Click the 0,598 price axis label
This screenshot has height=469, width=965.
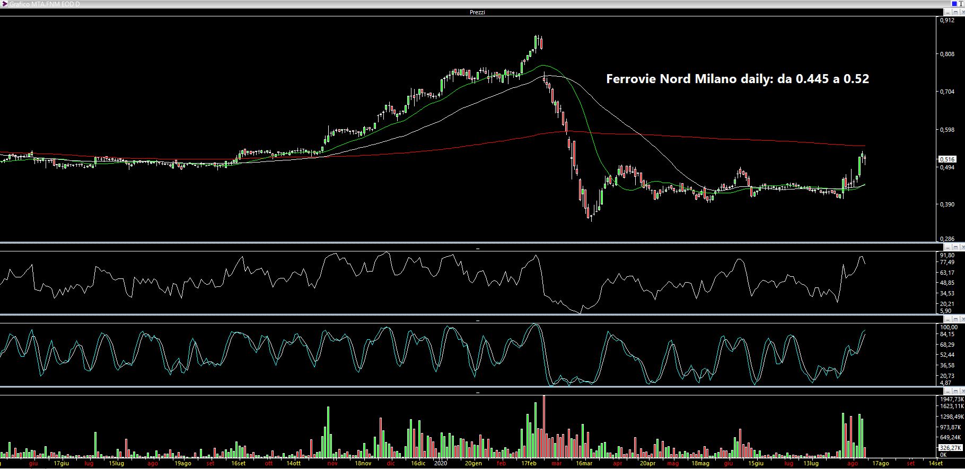click(x=947, y=130)
